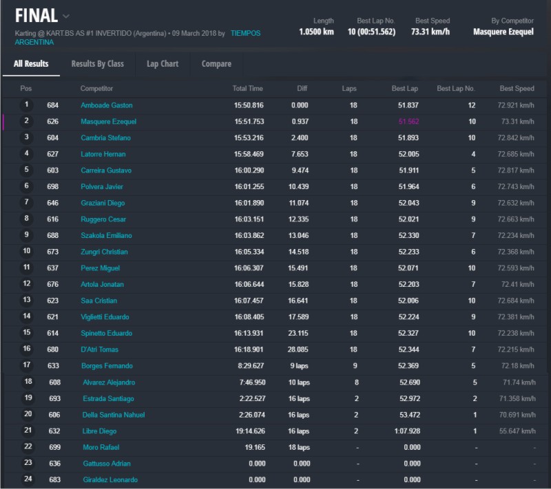Click the All Results tab

click(31, 64)
